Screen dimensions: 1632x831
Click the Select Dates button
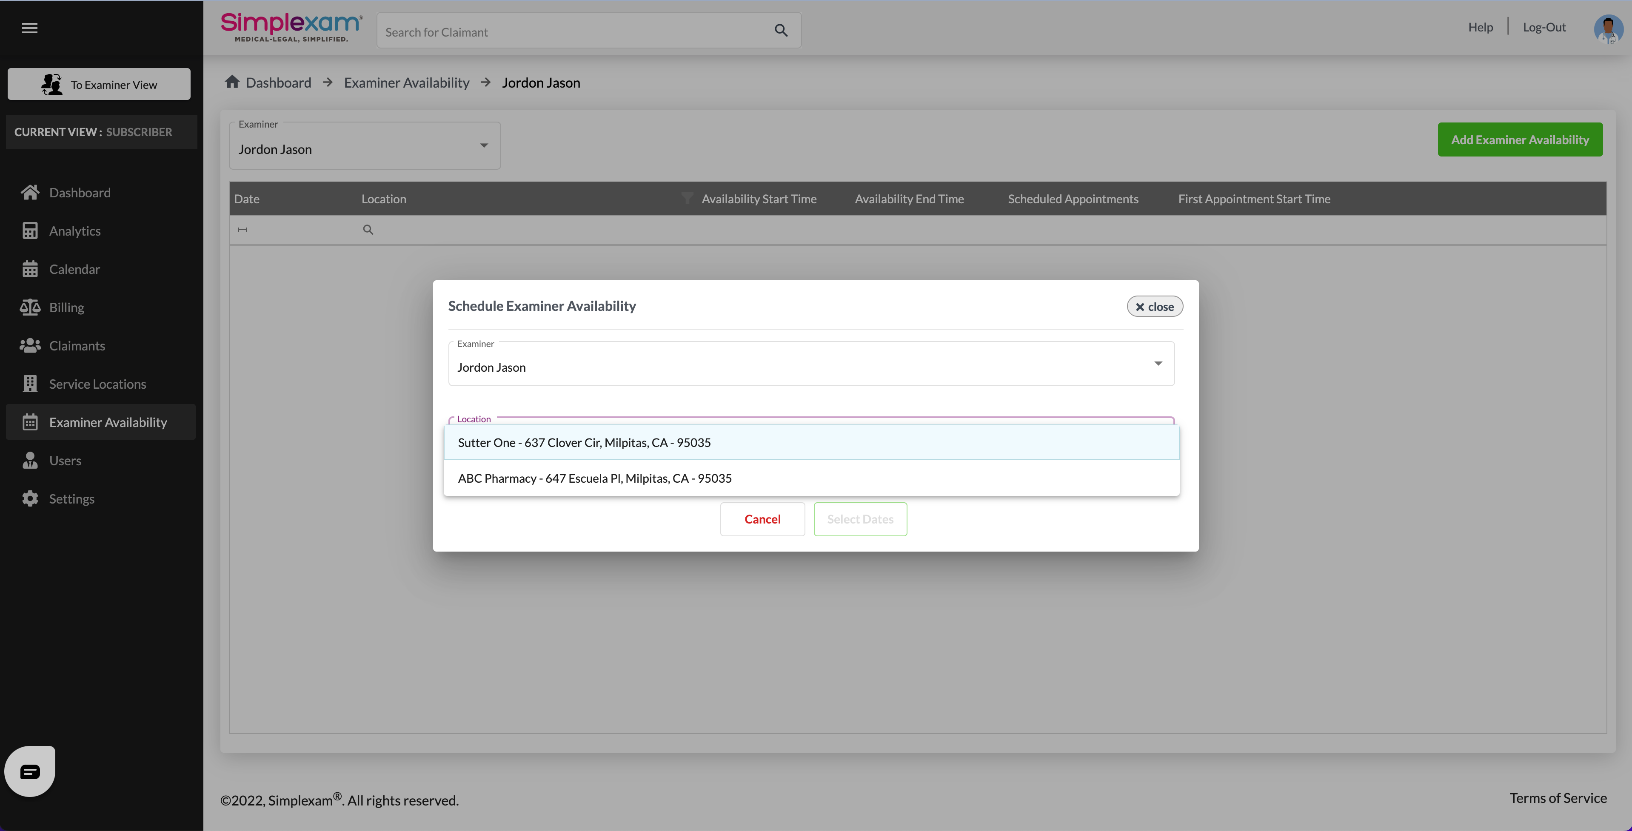click(x=860, y=519)
